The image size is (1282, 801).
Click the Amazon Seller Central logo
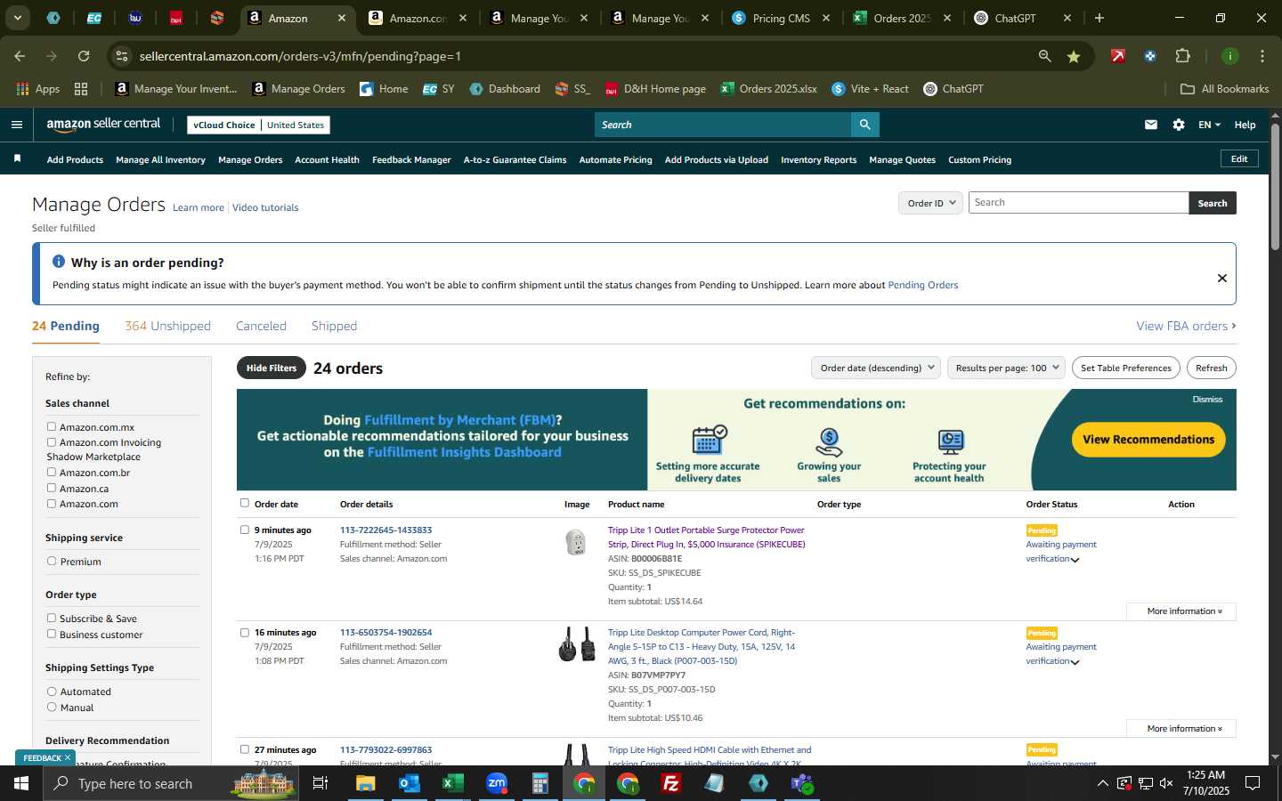(x=103, y=125)
